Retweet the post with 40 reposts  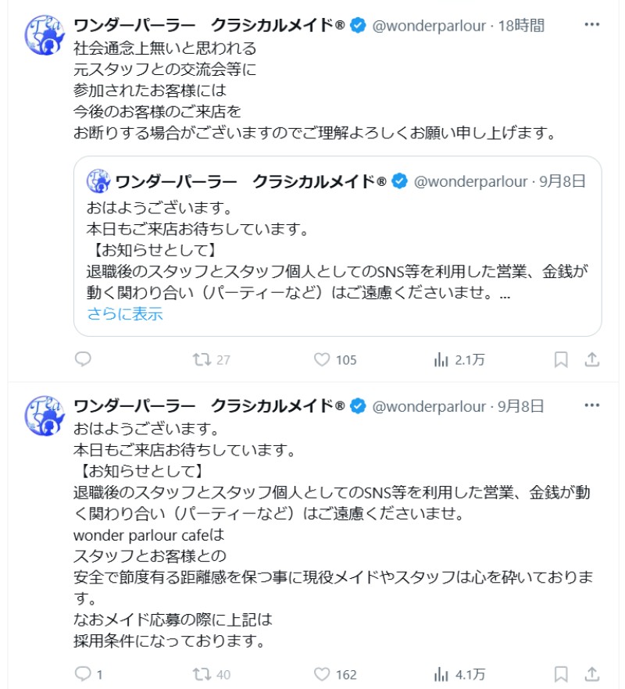[x=202, y=673]
